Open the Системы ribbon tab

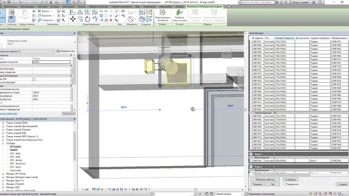coord(43,7)
